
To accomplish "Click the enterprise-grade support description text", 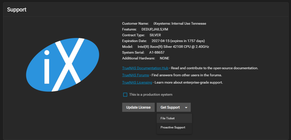I will [x=188, y=82].
